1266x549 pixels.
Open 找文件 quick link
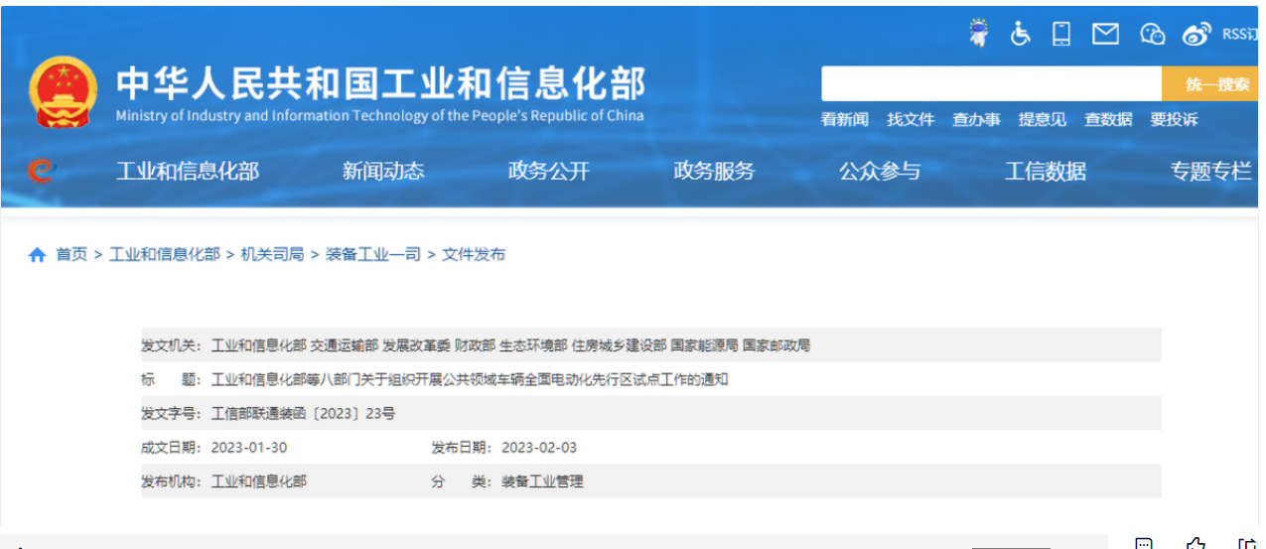tap(911, 119)
